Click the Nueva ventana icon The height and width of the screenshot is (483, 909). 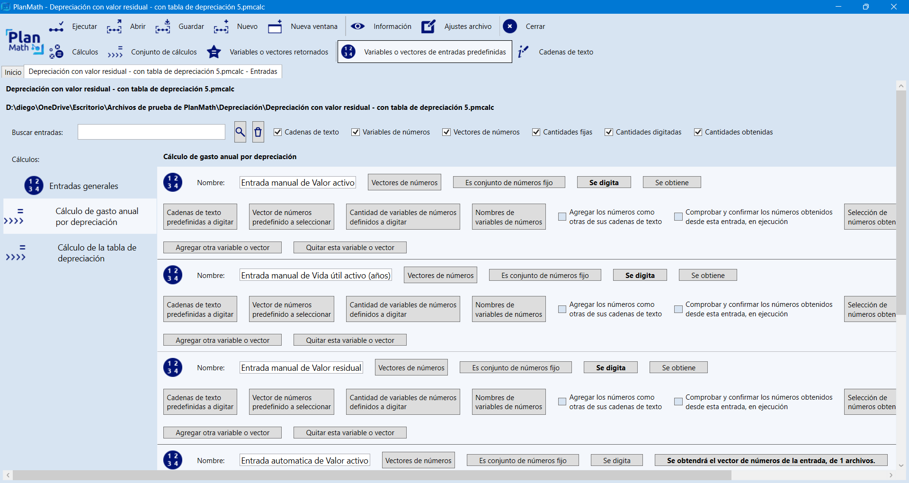coord(275,27)
